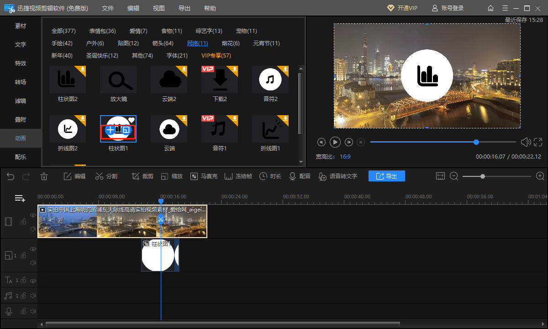Switch to 叠附 sidebar tab
Image resolution: width=548 pixels, height=329 pixels.
click(x=21, y=120)
